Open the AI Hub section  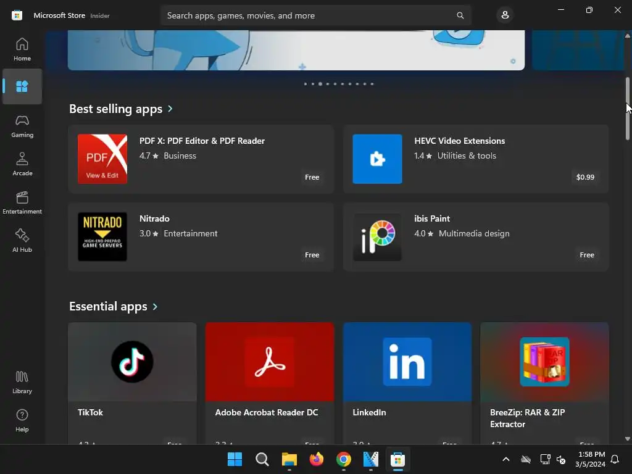pos(22,241)
